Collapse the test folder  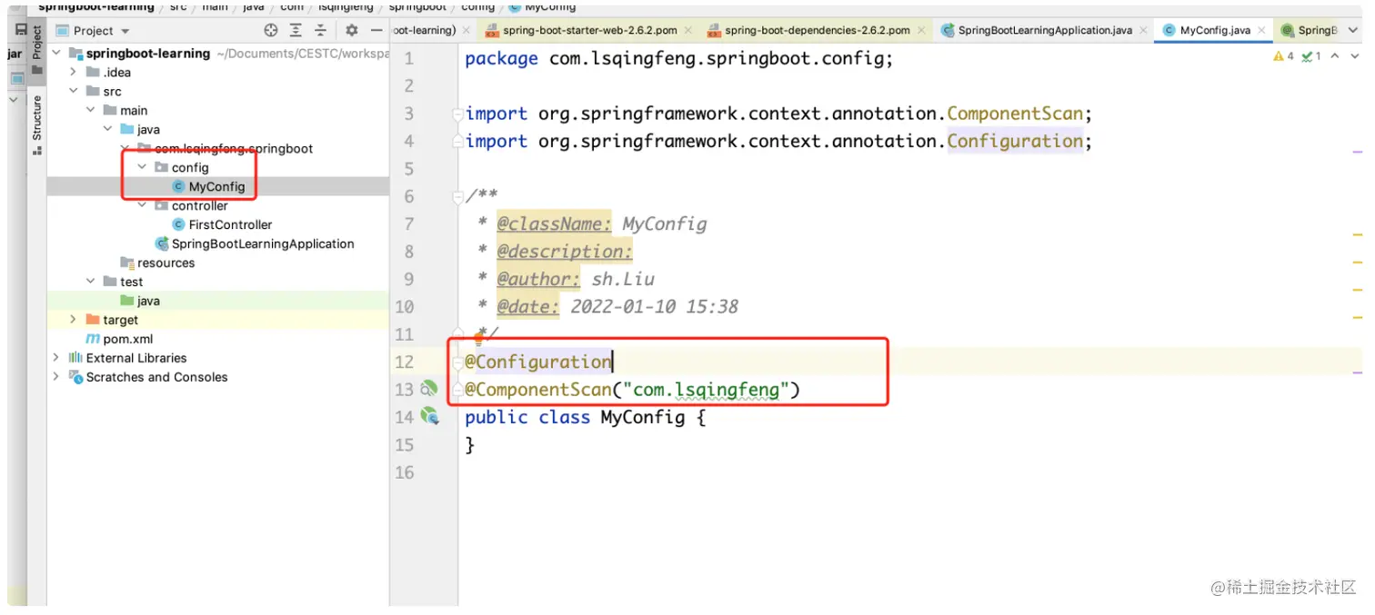tap(91, 282)
